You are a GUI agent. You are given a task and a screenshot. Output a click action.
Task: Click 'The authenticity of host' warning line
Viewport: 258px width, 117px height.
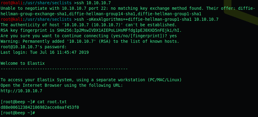[x=88, y=25]
